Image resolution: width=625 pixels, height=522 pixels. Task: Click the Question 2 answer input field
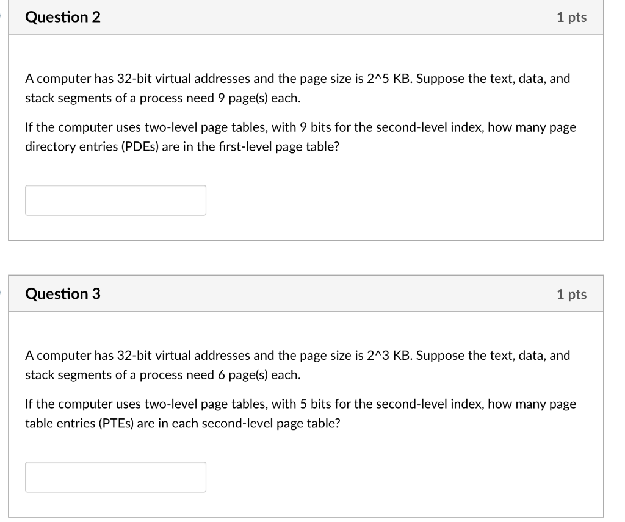(x=115, y=200)
